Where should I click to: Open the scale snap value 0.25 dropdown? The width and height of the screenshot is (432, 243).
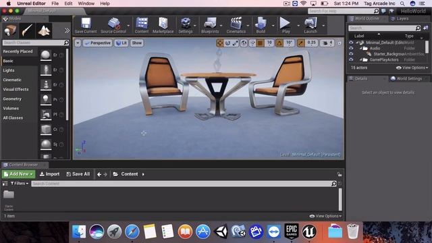312,43
